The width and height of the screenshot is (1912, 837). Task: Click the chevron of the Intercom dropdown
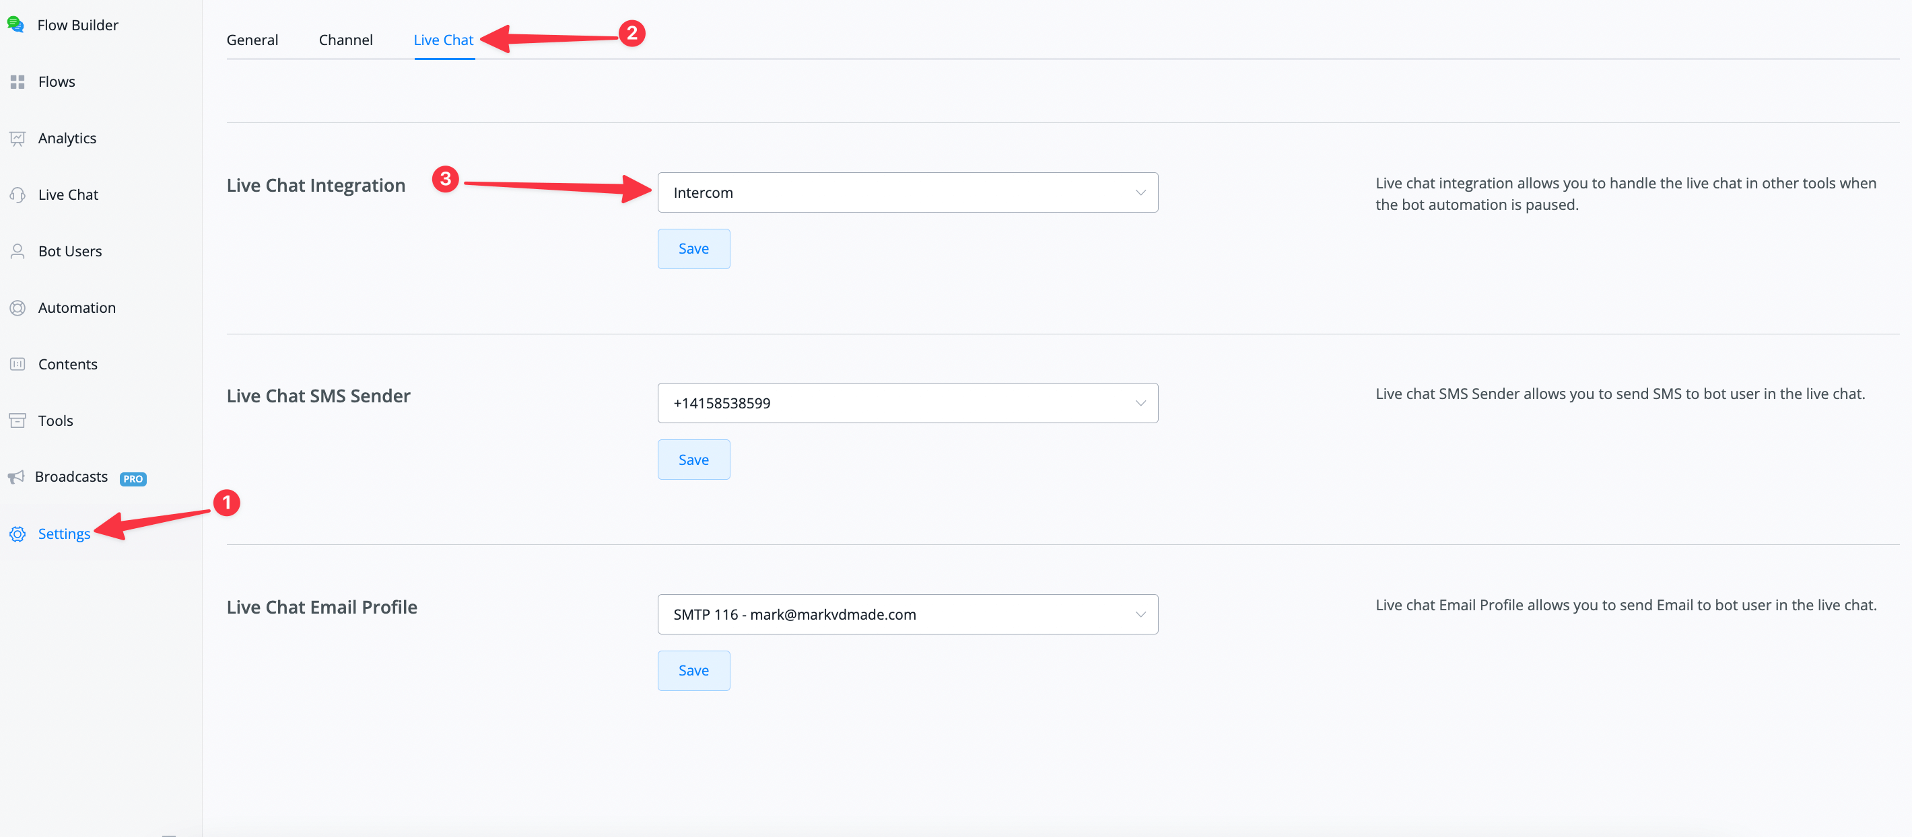tap(1140, 192)
